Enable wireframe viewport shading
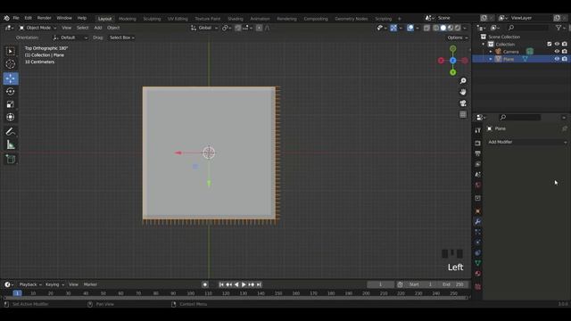The image size is (571, 321). click(x=436, y=28)
